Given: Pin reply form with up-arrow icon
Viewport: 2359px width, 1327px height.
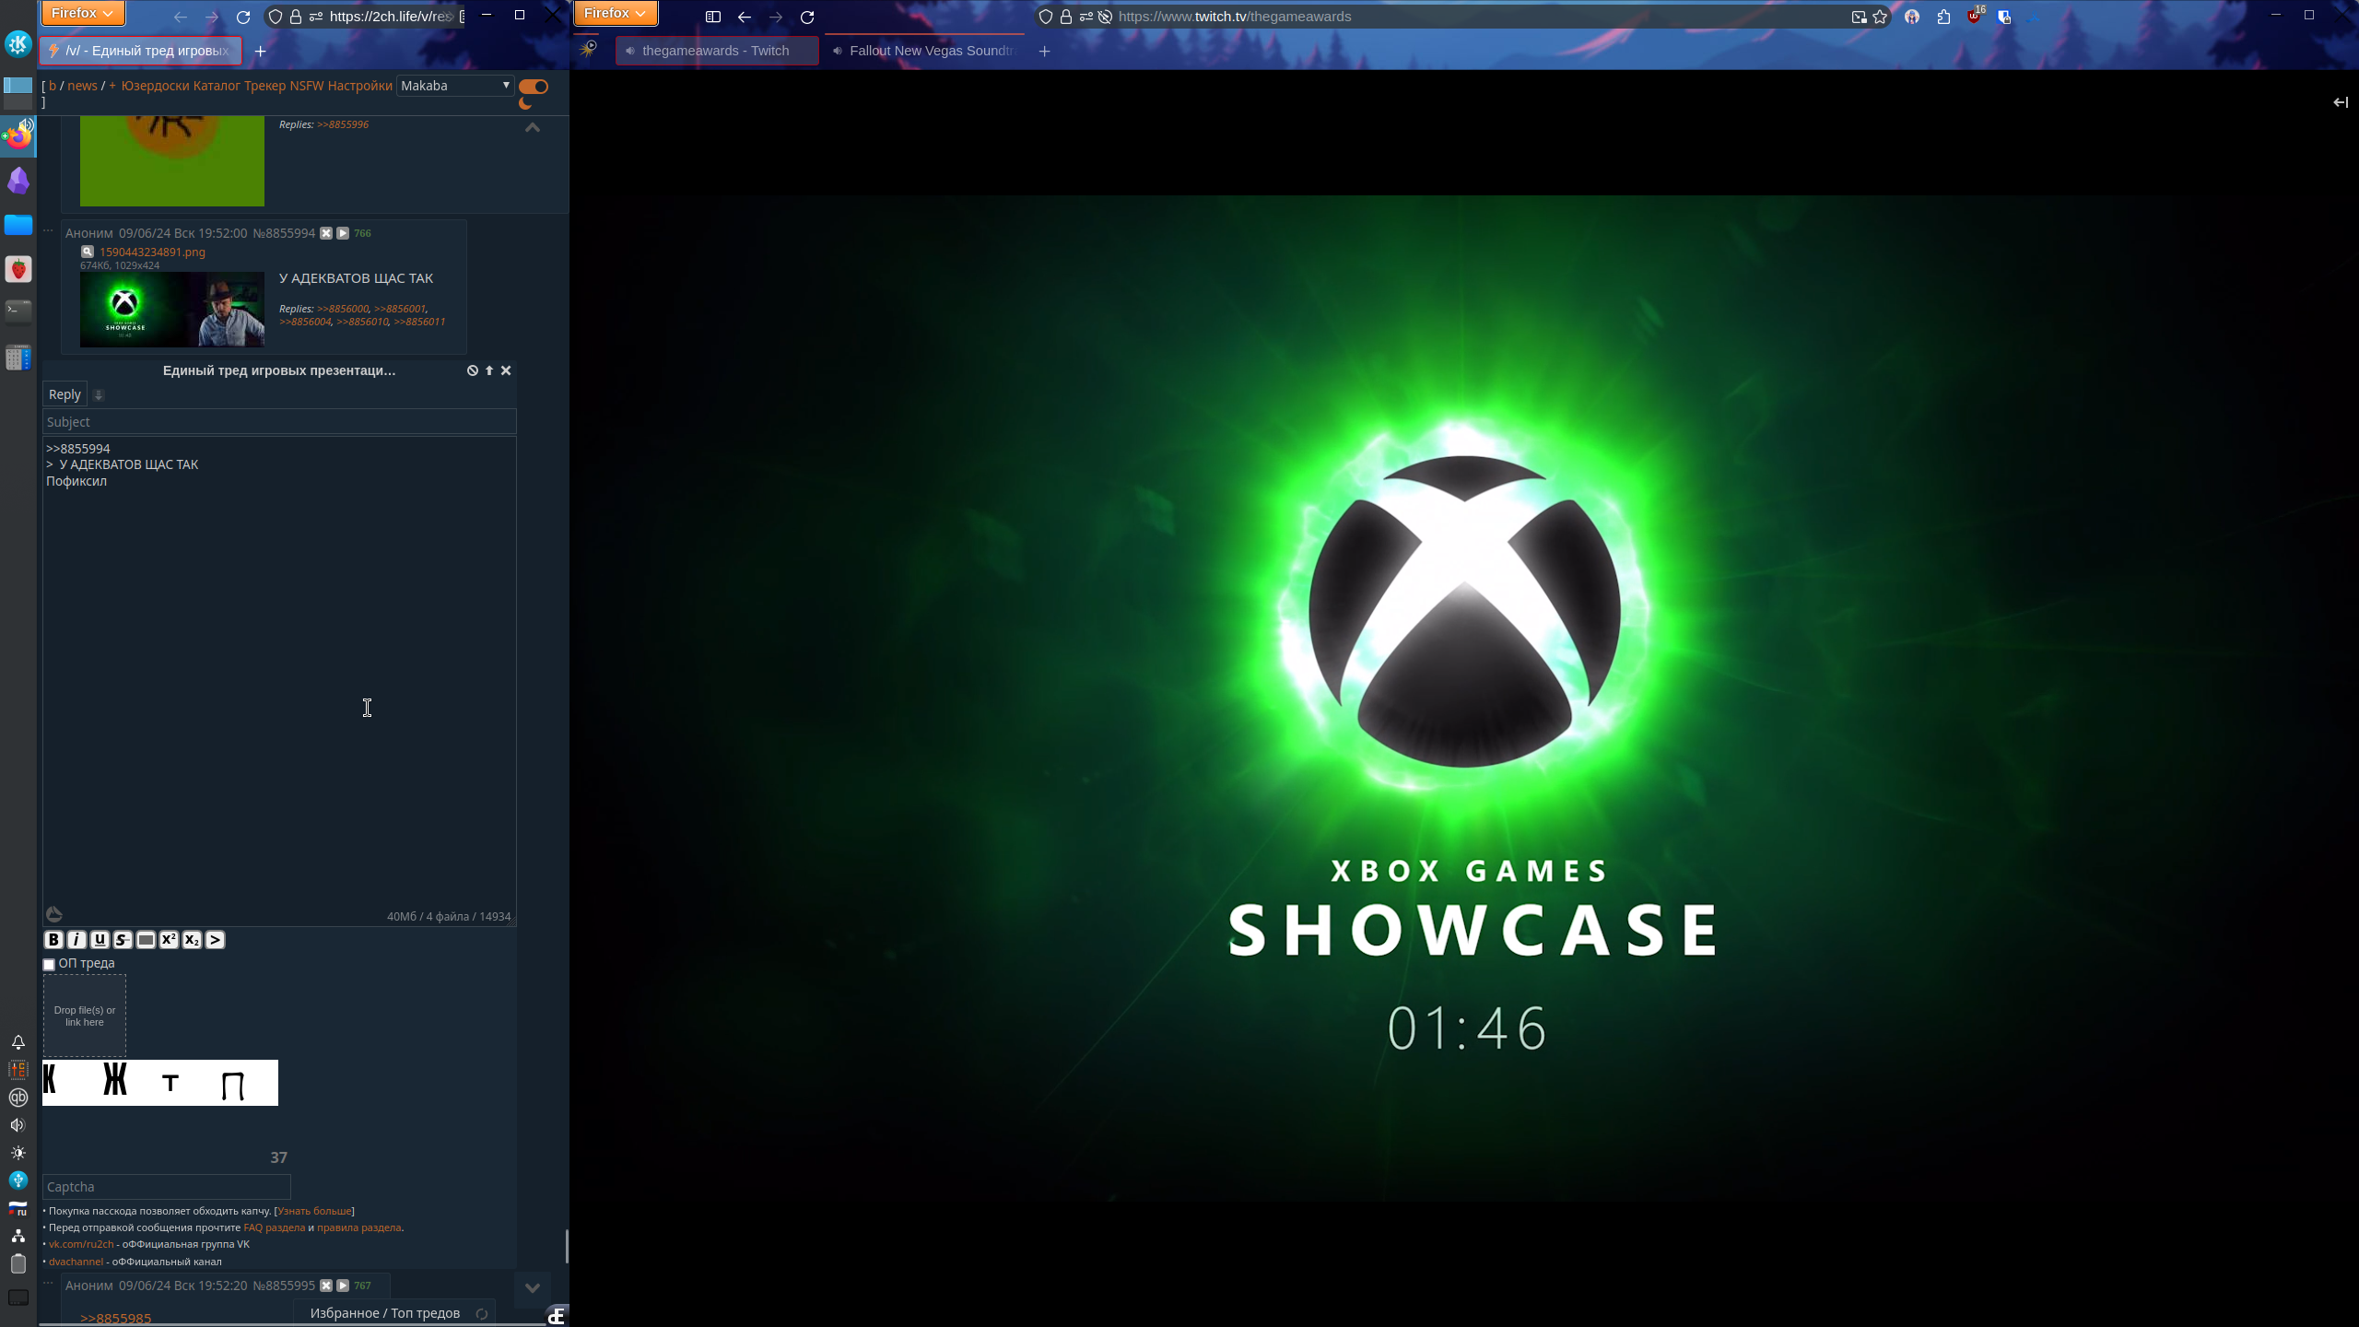Looking at the screenshot, I should [489, 370].
